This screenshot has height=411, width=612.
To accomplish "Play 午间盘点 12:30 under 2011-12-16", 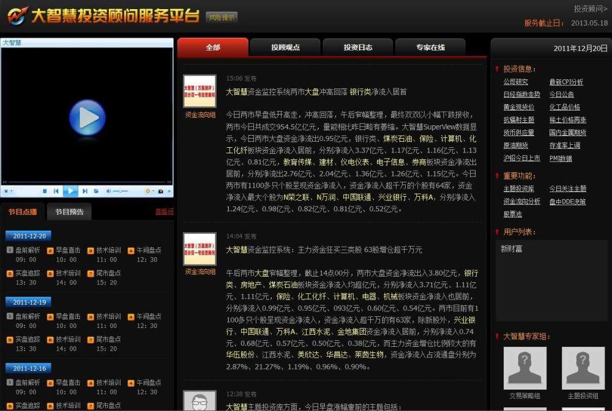I will (144, 387).
